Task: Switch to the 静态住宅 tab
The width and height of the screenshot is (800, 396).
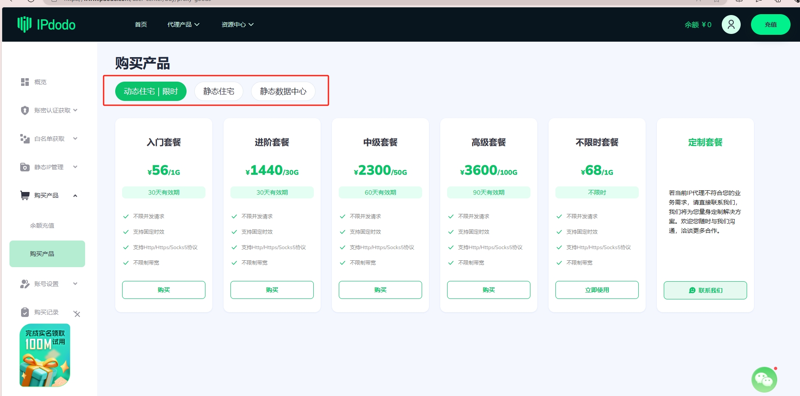Action: 218,91
